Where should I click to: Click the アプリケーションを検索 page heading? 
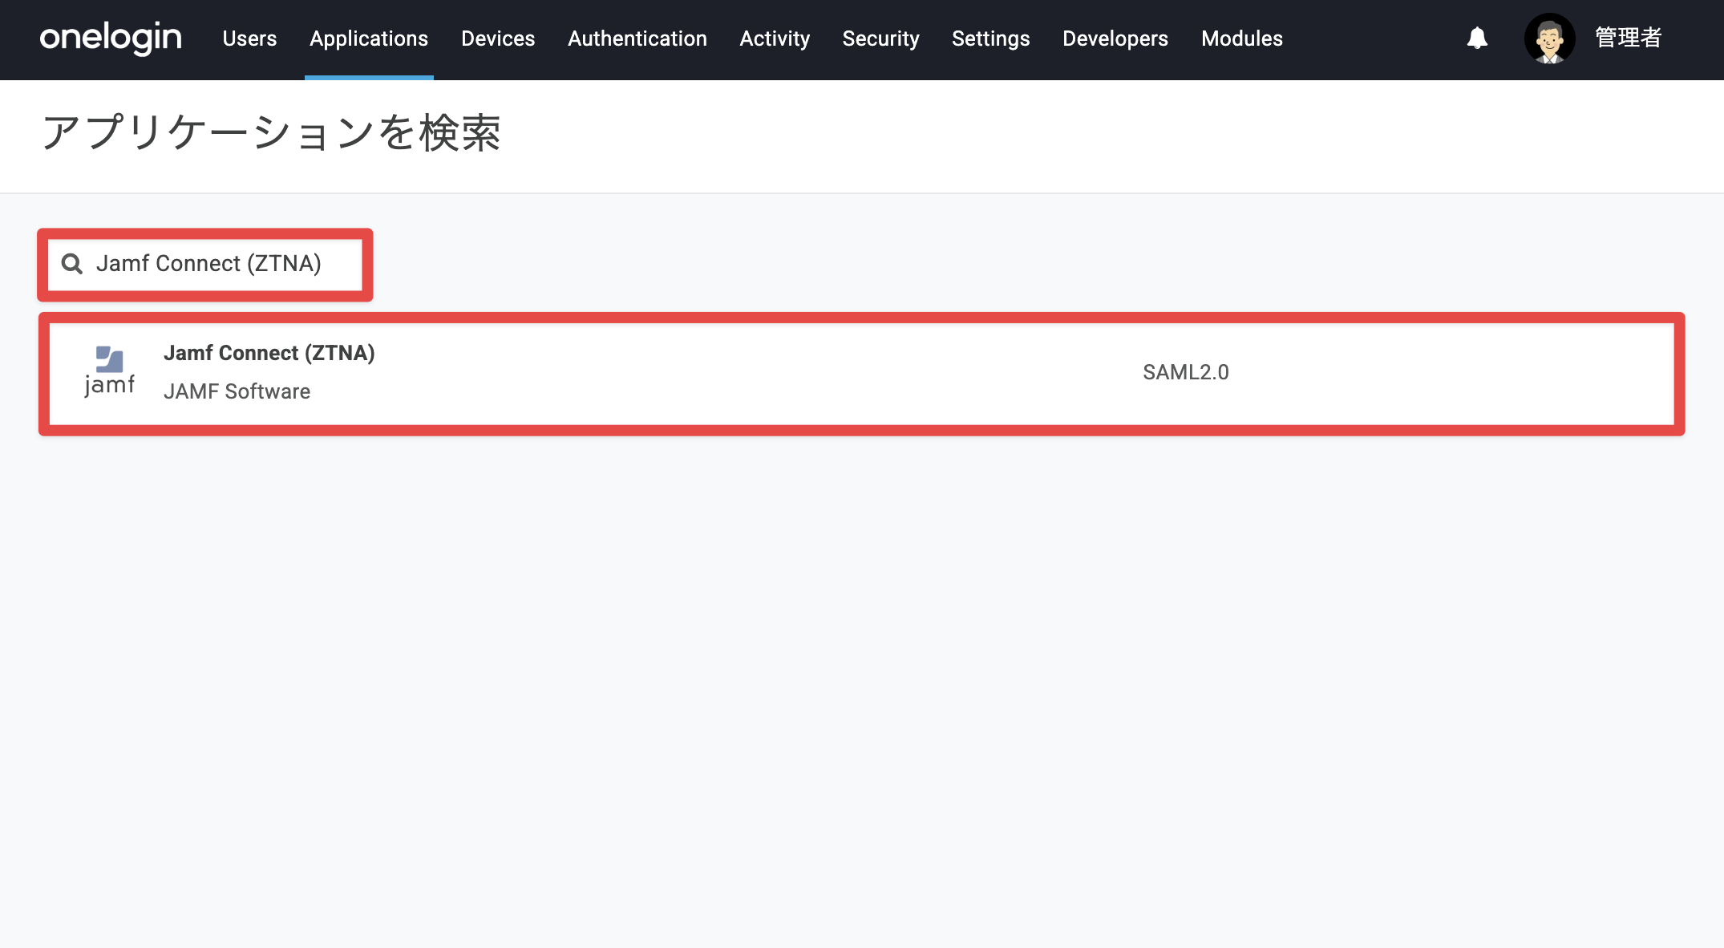pos(271,133)
